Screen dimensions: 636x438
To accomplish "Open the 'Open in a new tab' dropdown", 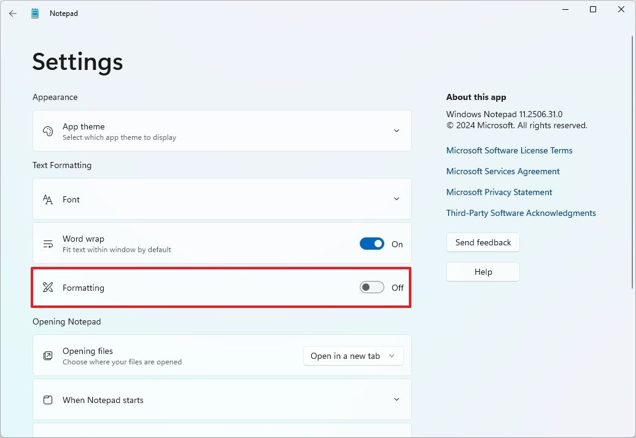I will click(x=353, y=356).
